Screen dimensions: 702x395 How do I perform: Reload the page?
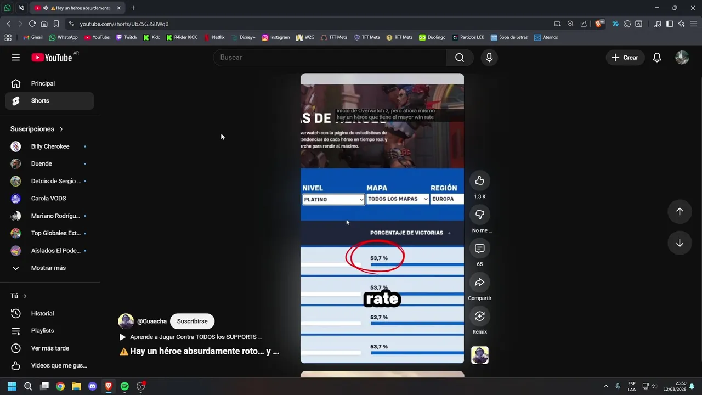tap(32, 24)
